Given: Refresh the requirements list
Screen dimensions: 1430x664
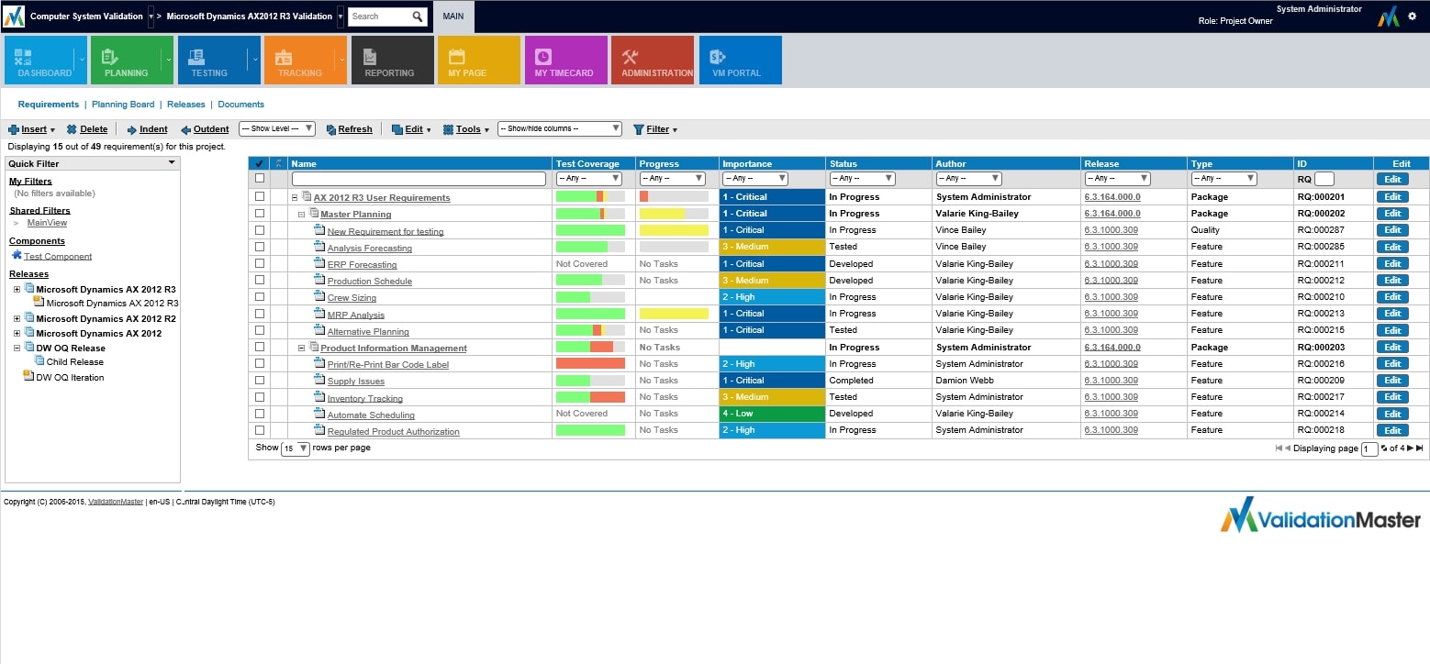Looking at the screenshot, I should pyautogui.click(x=349, y=129).
